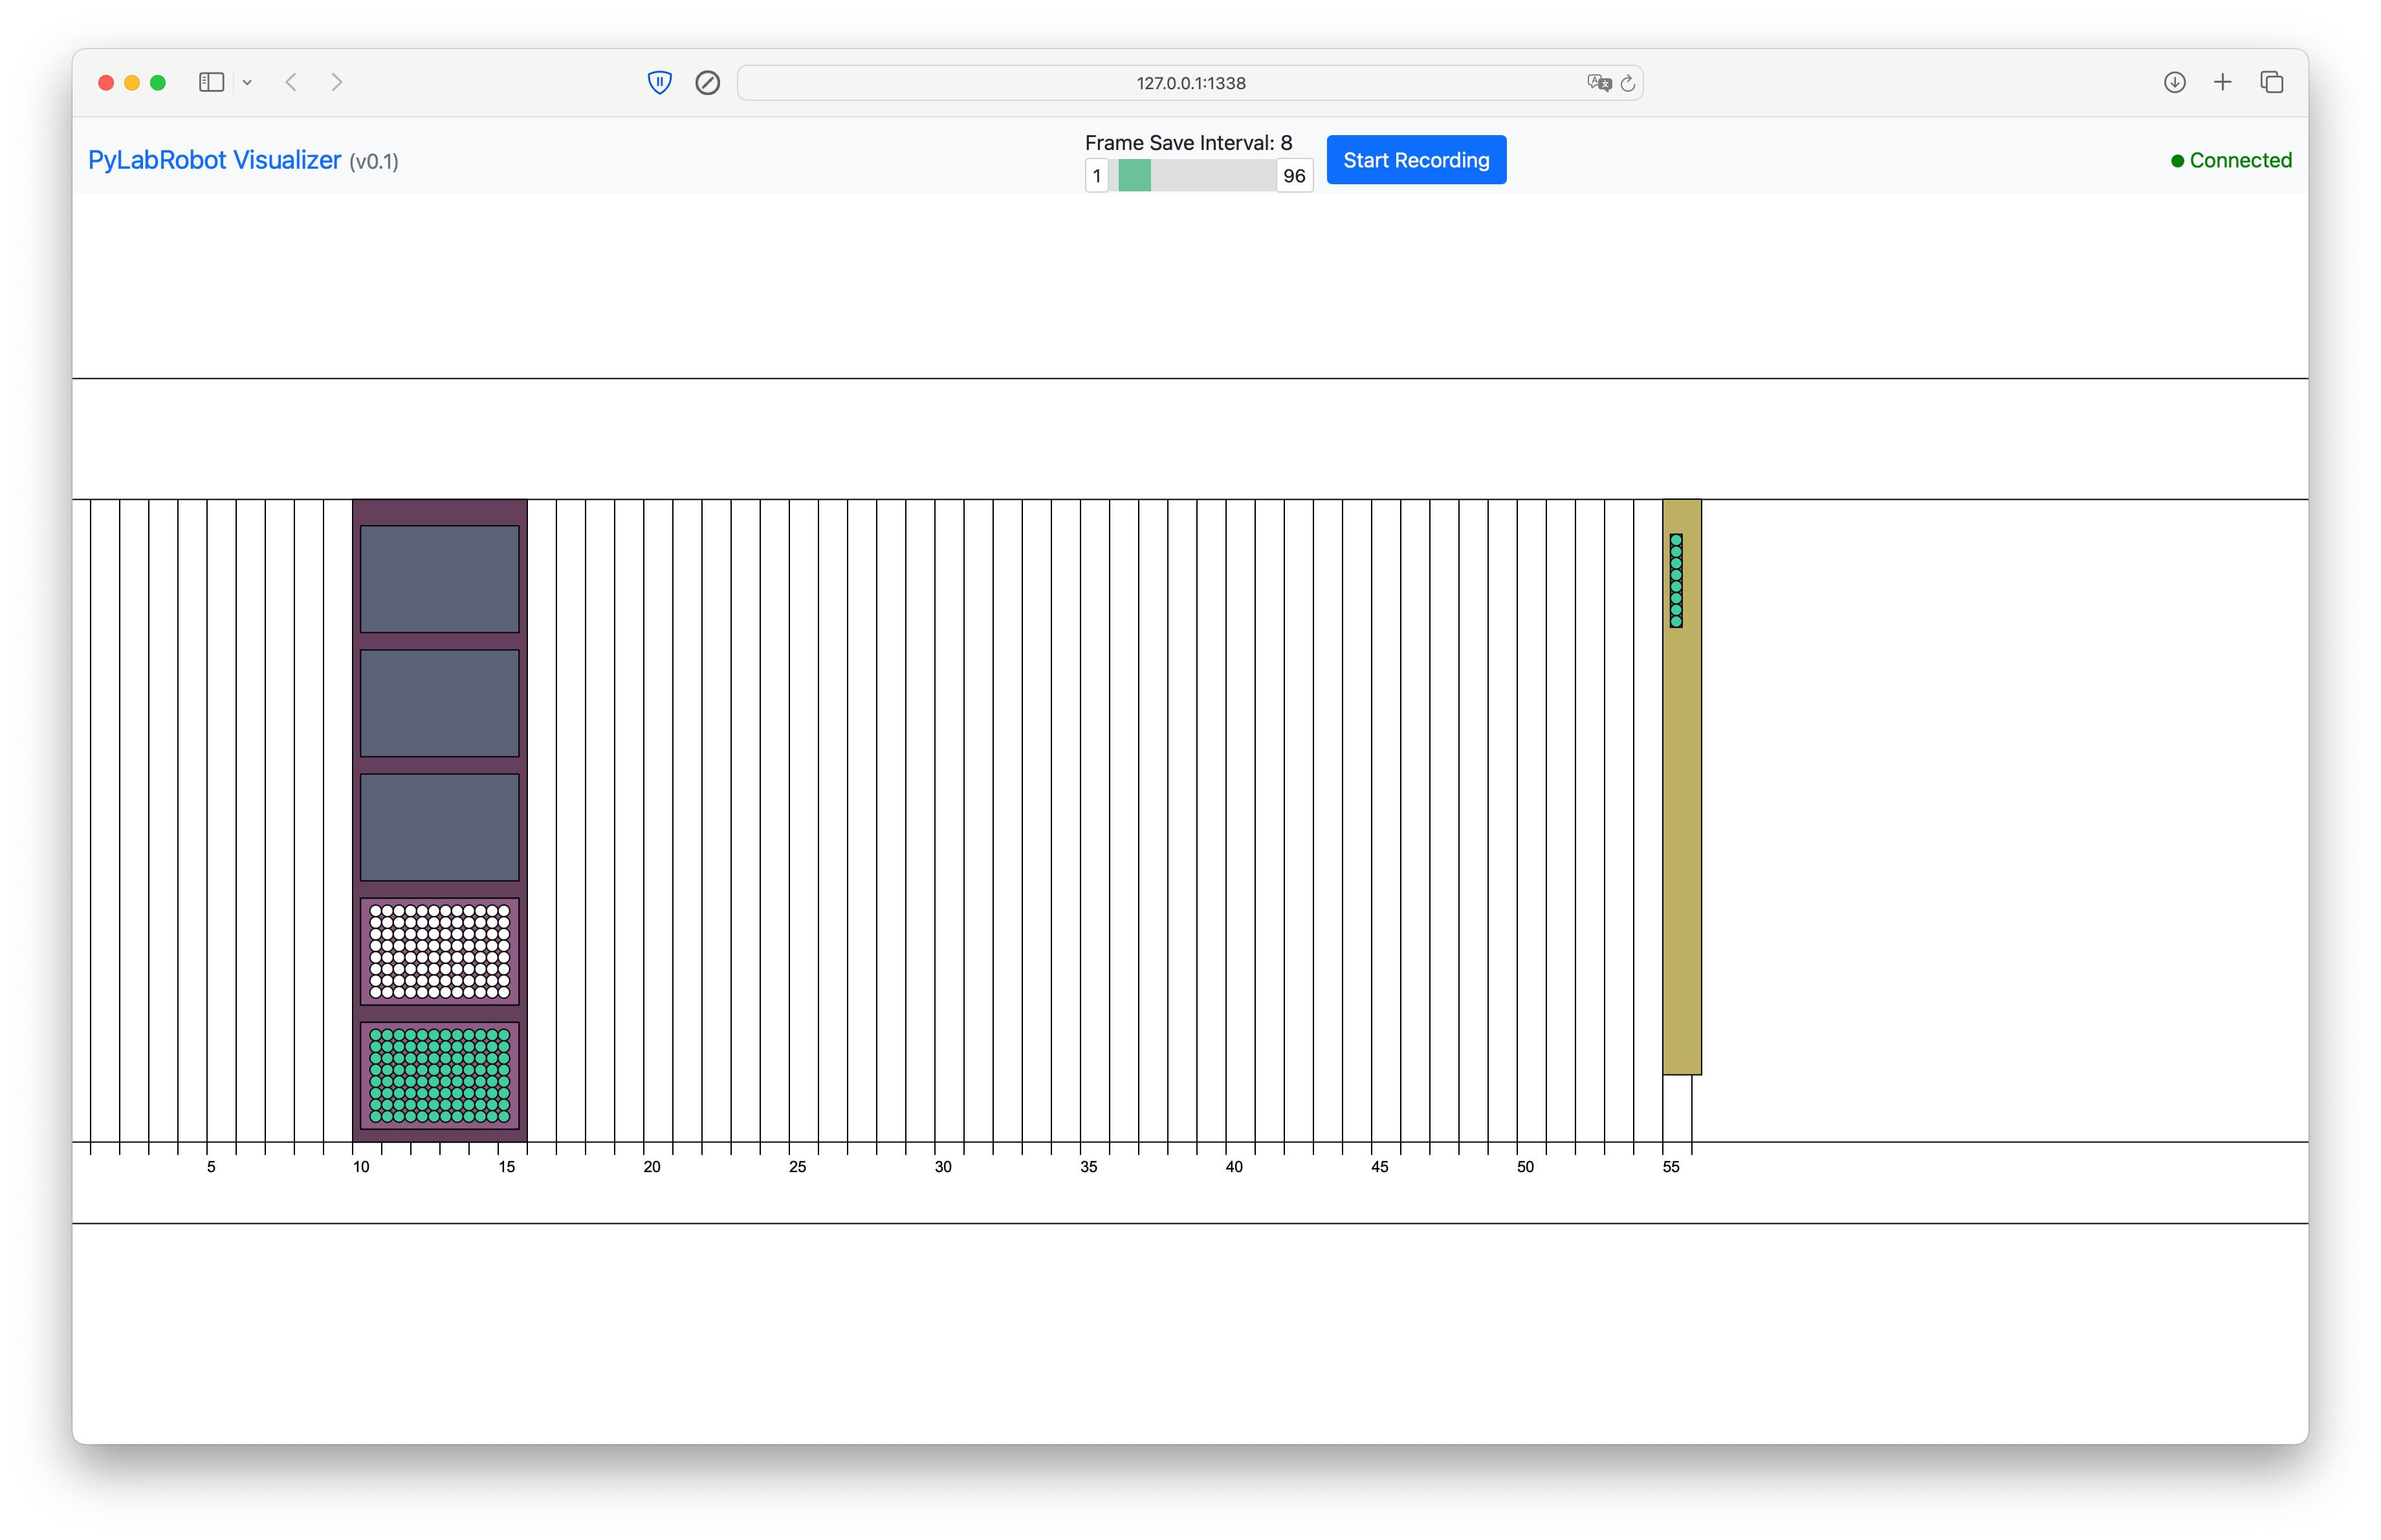The height and width of the screenshot is (1540, 2381).
Task: Click the 127.0.0.1:1338 address field
Action: point(1189,83)
